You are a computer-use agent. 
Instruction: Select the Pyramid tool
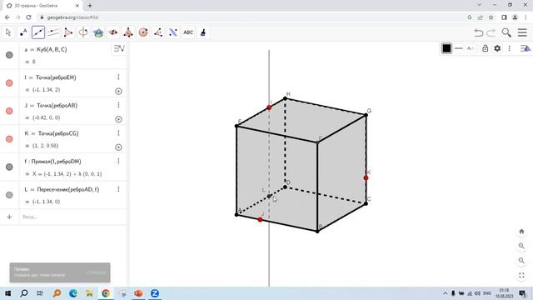[x=128, y=32]
